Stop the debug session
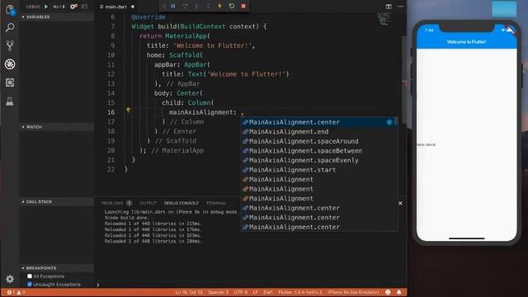Image resolution: width=528 pixels, height=297 pixels. coord(243,6)
